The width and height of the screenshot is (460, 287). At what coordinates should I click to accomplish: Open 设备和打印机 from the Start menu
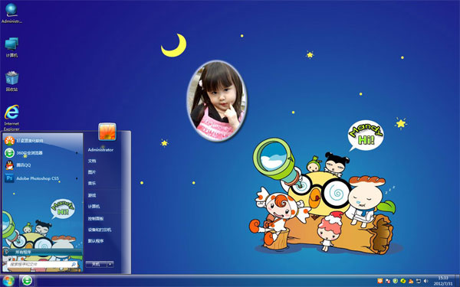(x=100, y=230)
